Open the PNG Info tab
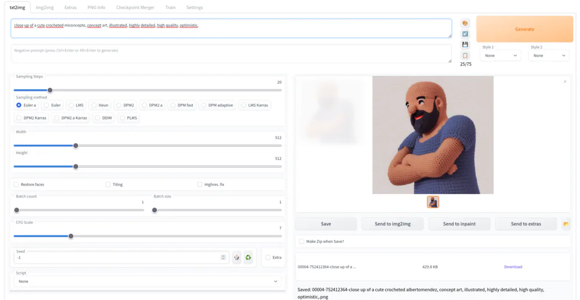 click(96, 7)
